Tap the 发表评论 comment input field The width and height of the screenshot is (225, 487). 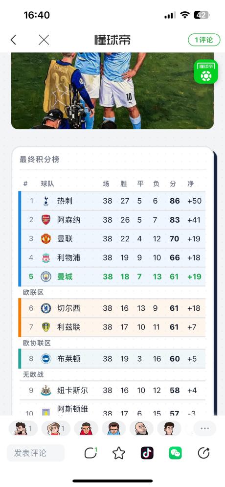tap(36, 453)
